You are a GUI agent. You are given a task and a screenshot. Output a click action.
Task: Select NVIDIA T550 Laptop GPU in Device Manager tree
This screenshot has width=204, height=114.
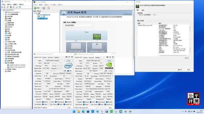coord(16,67)
